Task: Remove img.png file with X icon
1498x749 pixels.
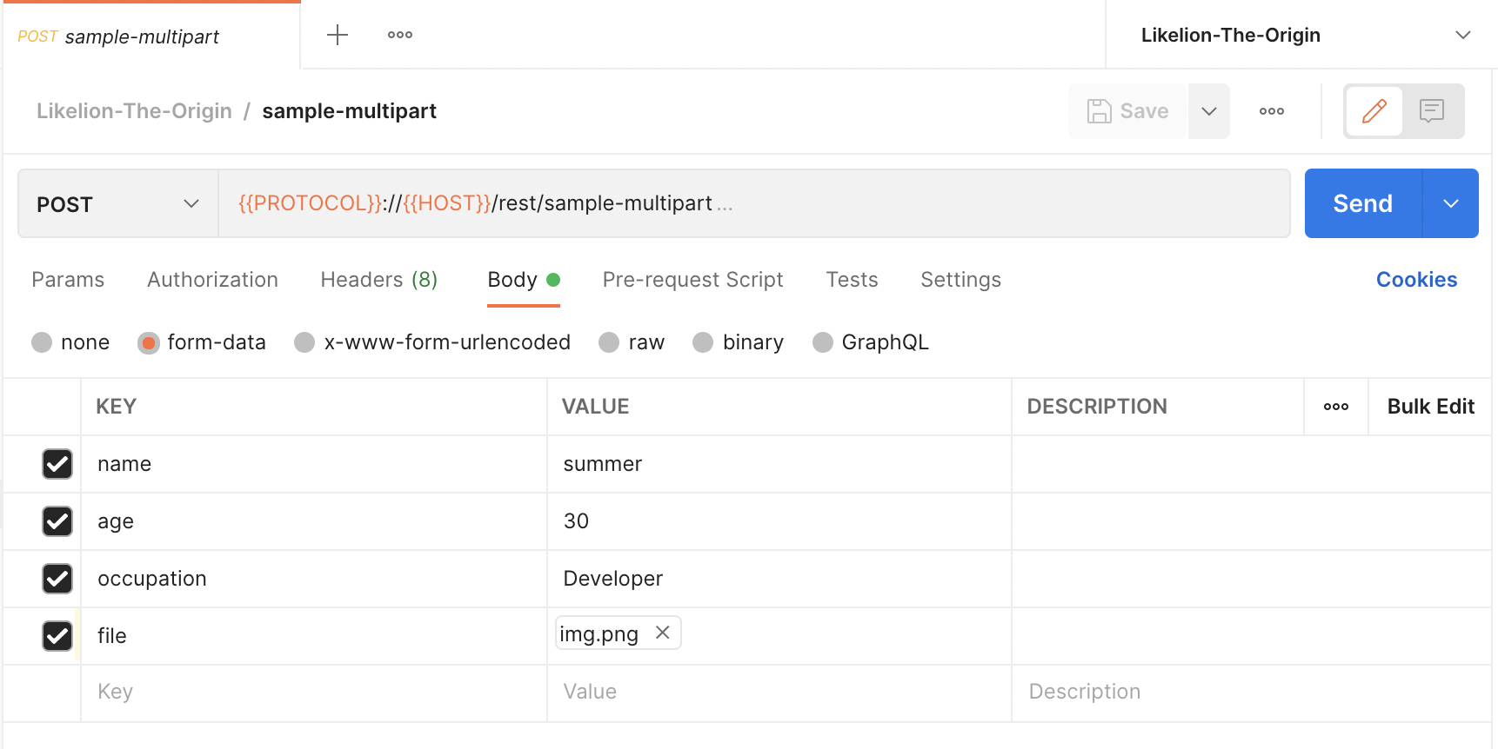Action: (x=663, y=633)
